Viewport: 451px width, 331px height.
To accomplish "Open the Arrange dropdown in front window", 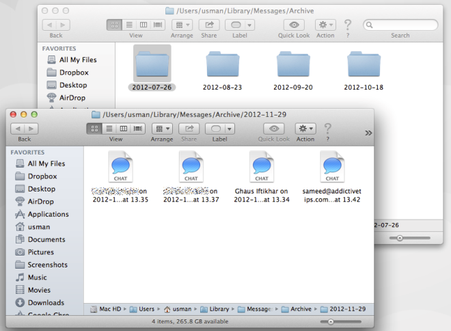I will click(x=162, y=129).
